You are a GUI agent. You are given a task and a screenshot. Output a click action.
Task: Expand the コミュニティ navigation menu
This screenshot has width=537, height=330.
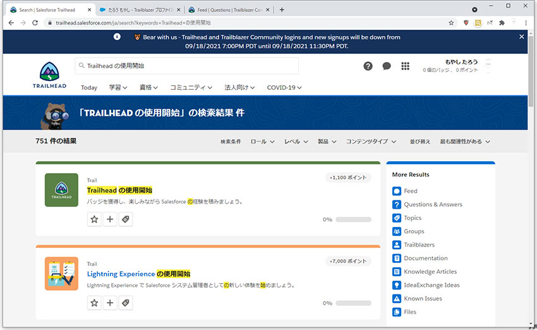tap(191, 87)
